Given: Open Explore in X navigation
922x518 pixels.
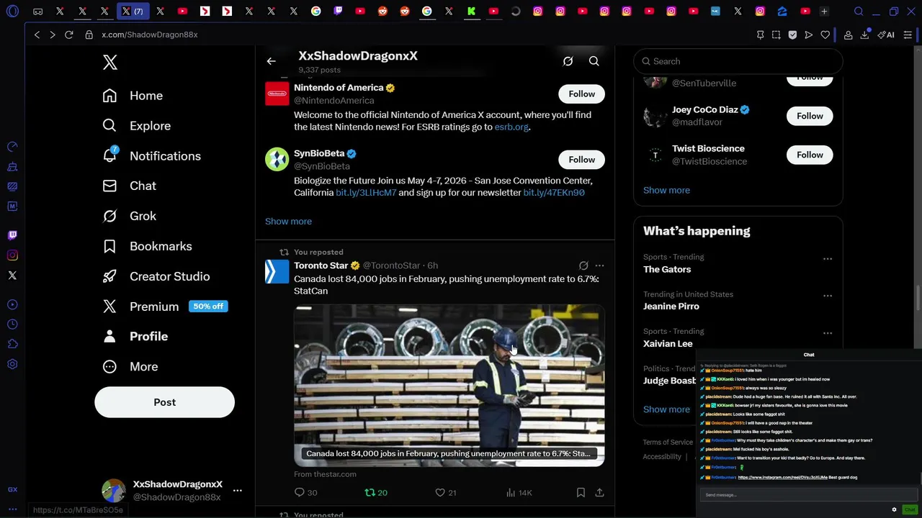Looking at the screenshot, I should [136, 126].
